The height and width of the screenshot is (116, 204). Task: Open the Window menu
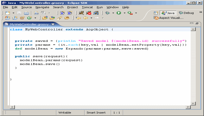coord(113,7)
